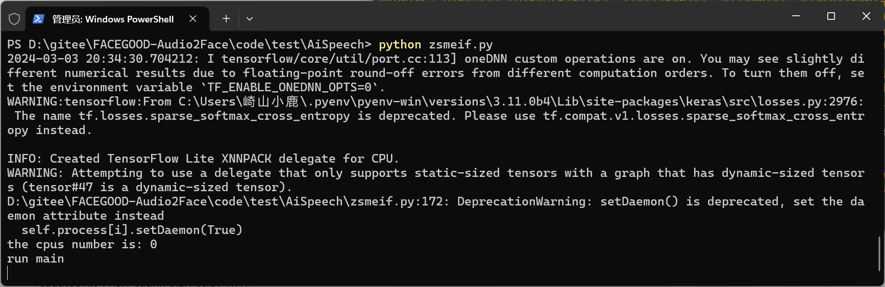Click the 'TF_ENABLE_ONEDNN_OPTS=0' text
This screenshot has width=885, height=287.
[x=292, y=88]
